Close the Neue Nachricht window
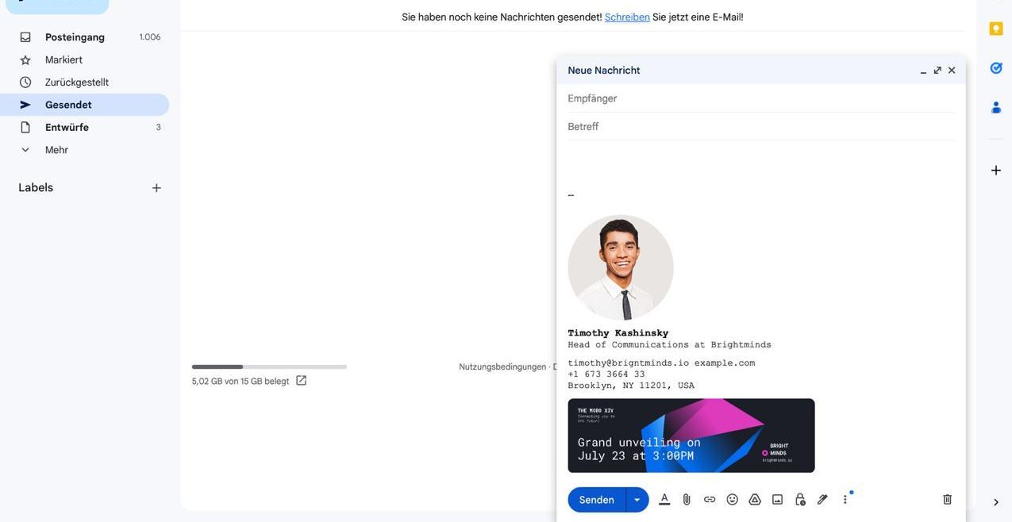1012x522 pixels. (x=952, y=71)
